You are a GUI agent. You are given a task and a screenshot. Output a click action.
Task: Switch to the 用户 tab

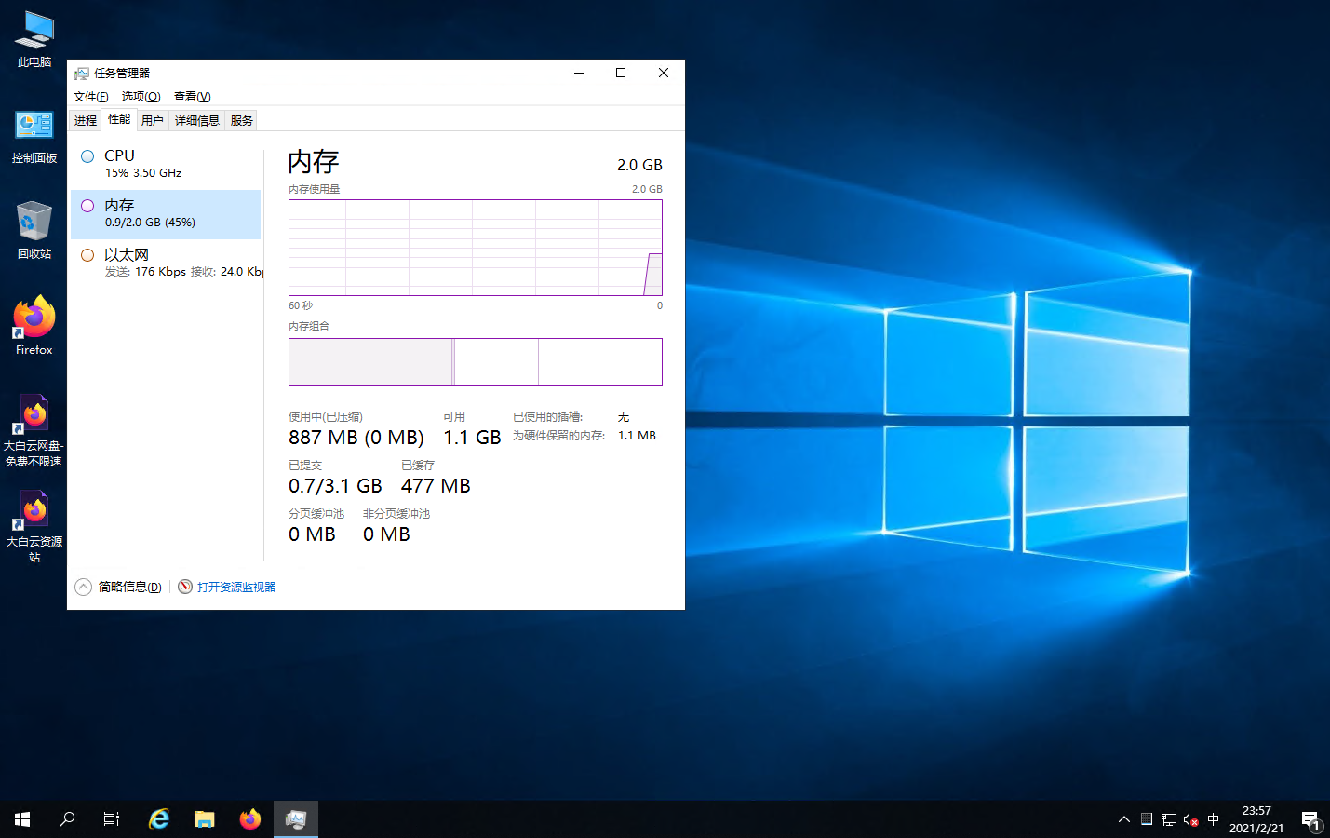(x=153, y=120)
